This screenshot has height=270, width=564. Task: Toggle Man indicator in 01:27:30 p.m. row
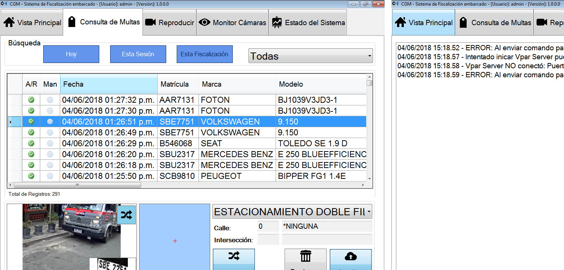[50, 111]
